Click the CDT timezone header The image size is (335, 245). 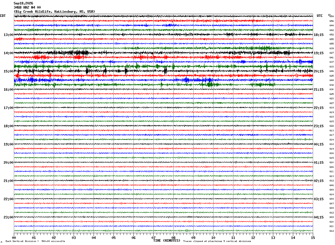[3, 16]
